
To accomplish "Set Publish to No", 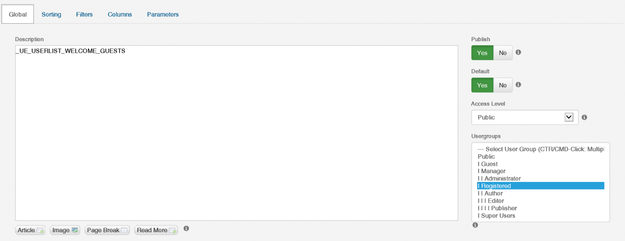I will coord(503,53).
